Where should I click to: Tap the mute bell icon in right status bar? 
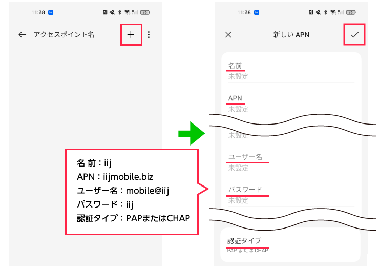coord(319,12)
